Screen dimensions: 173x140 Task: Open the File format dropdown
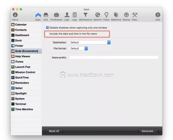(78, 48)
